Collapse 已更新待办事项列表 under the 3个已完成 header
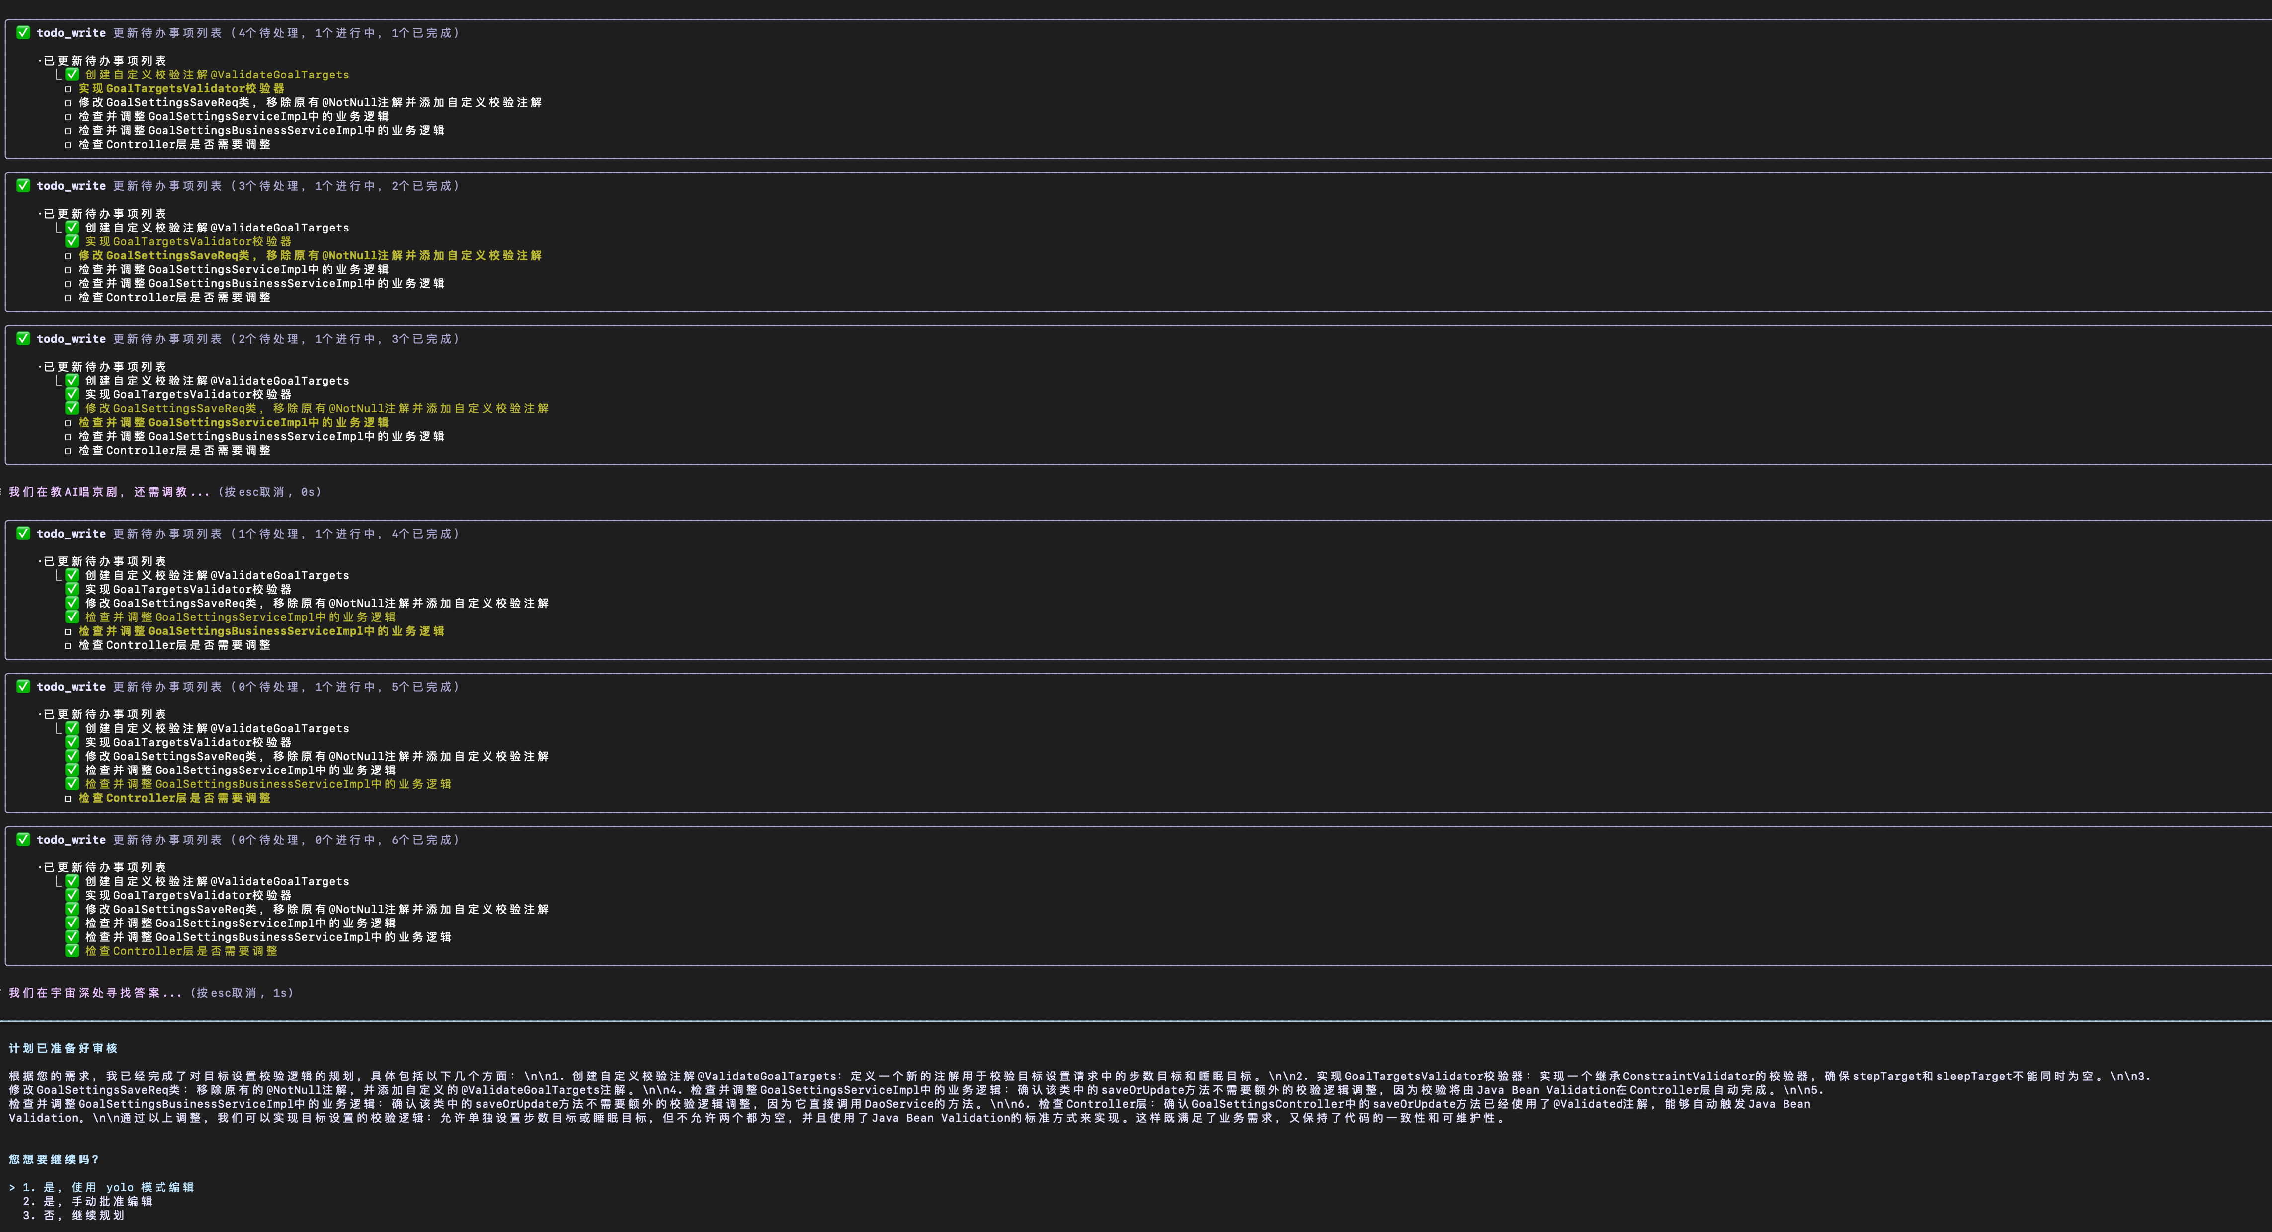 point(104,367)
